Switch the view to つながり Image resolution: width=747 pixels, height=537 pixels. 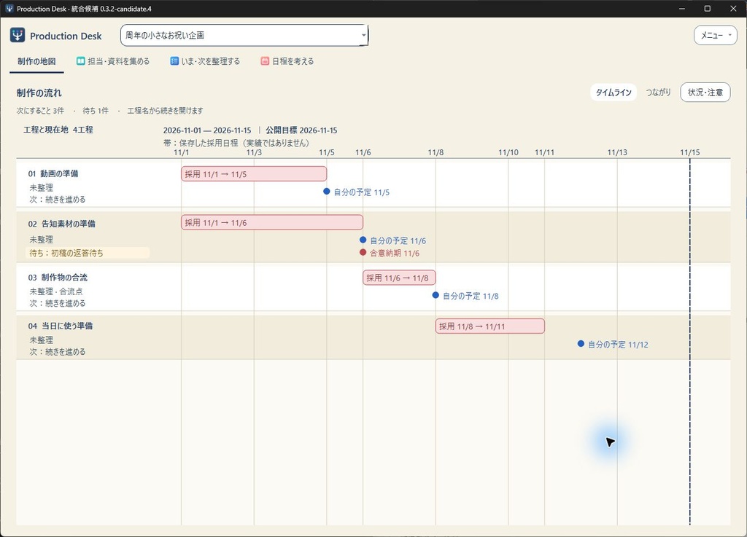coord(658,93)
